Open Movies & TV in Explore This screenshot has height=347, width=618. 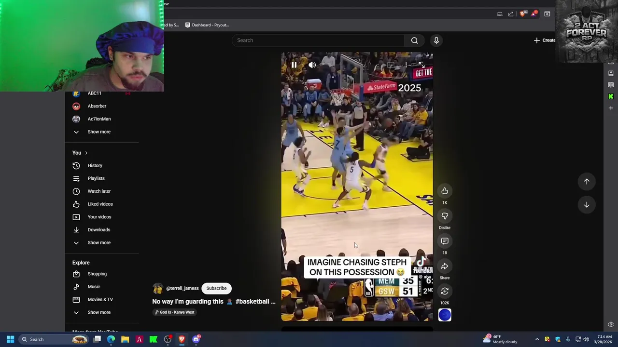(x=100, y=300)
